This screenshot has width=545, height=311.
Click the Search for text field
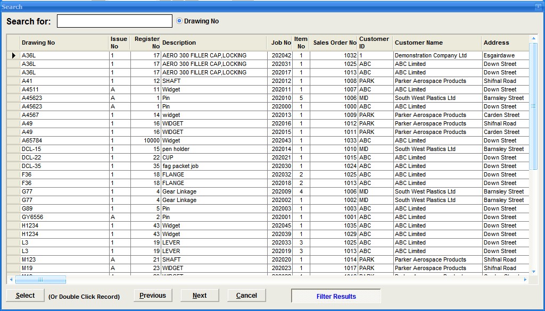tap(114, 21)
